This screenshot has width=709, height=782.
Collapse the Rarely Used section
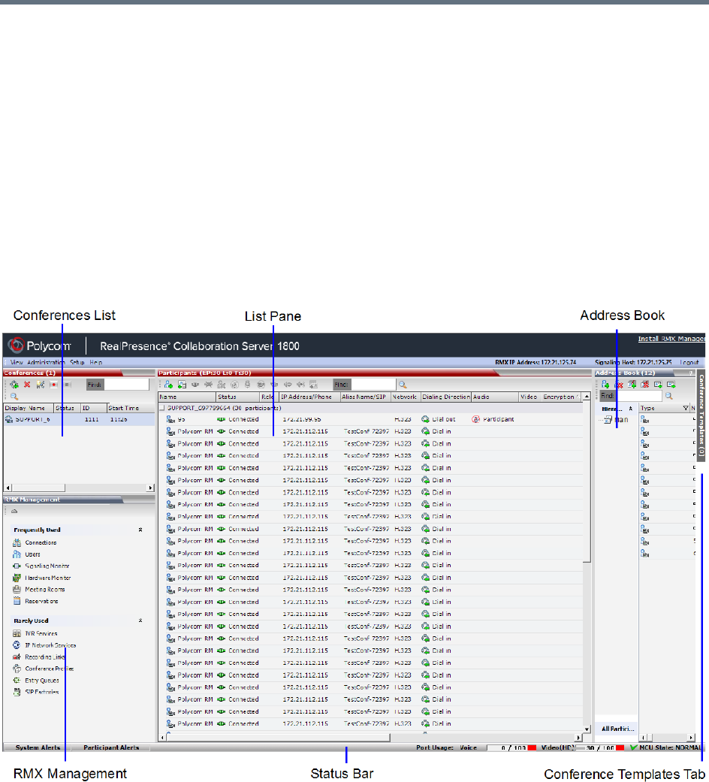tap(140, 621)
